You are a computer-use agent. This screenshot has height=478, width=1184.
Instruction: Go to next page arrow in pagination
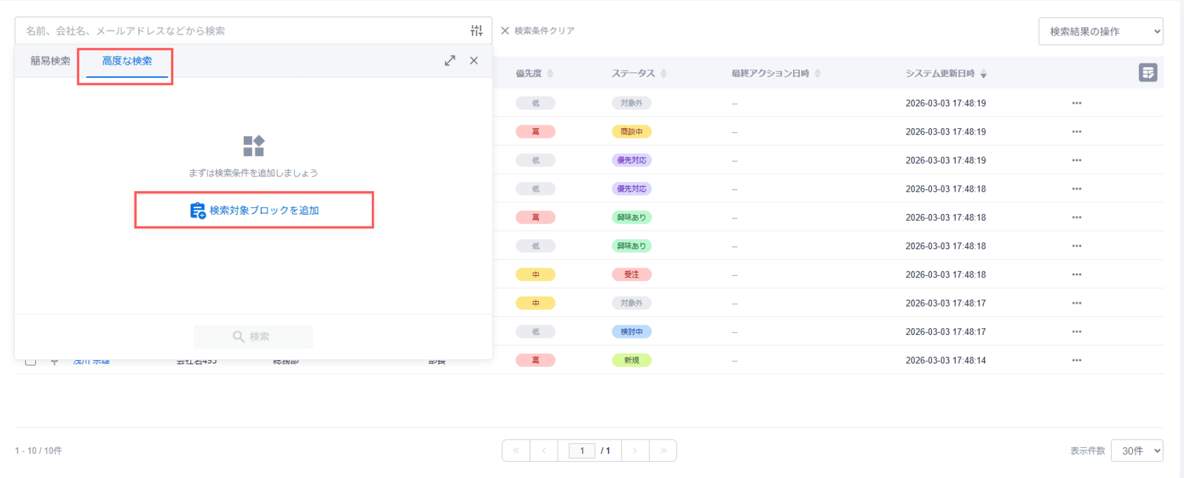coord(635,451)
